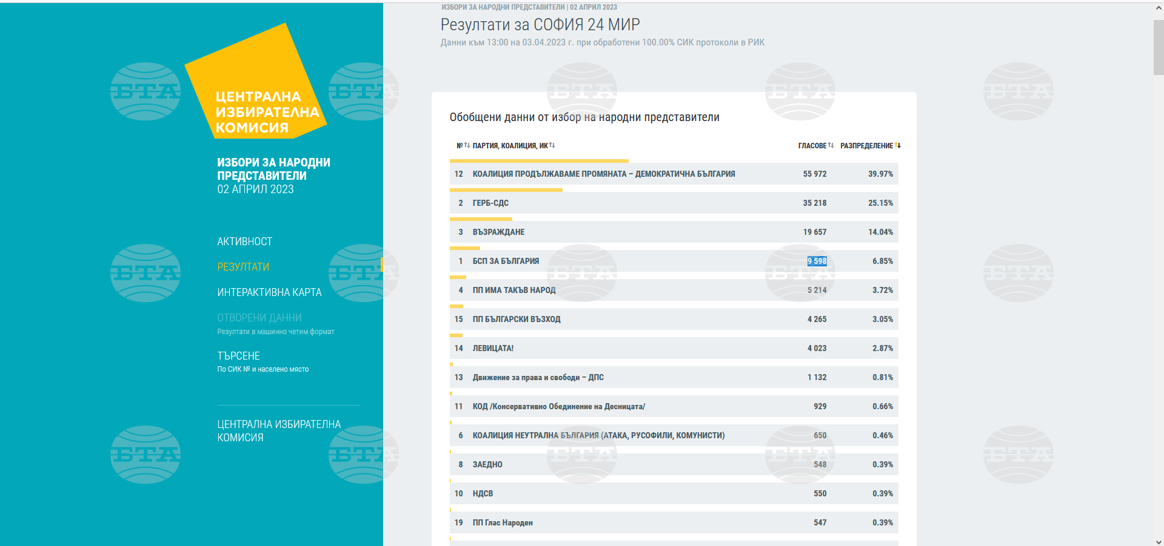Click sort arrows next to Партия, коалиция, ИК
This screenshot has width=1164, height=546.
point(552,145)
